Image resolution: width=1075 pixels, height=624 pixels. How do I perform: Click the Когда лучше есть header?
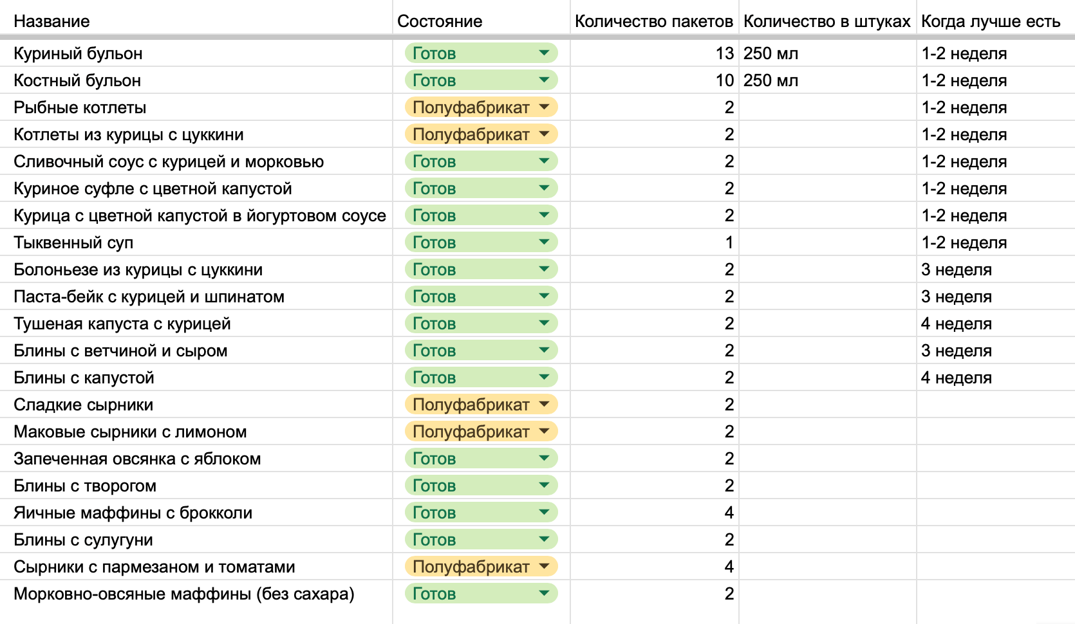990,21
